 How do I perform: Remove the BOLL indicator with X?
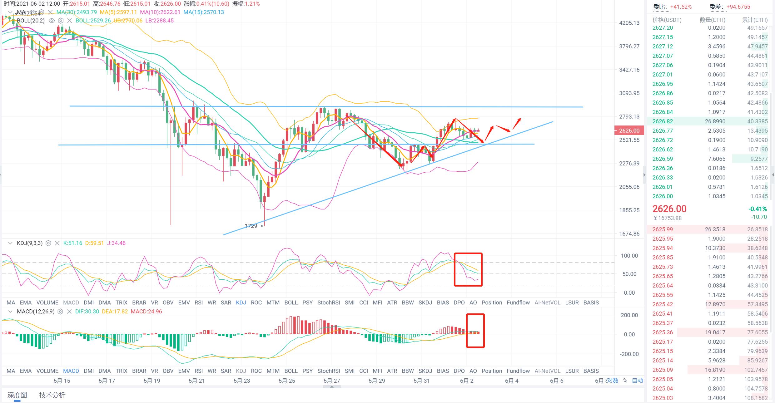69,21
